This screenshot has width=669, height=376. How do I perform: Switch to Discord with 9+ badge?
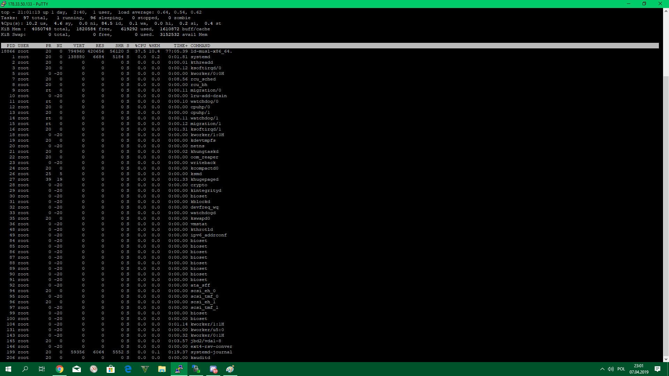(213, 369)
